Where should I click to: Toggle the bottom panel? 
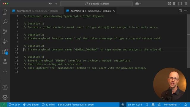180,4
